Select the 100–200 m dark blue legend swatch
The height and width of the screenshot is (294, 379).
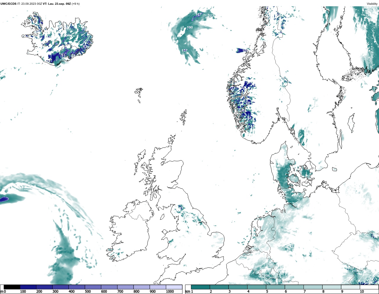pos(28,287)
